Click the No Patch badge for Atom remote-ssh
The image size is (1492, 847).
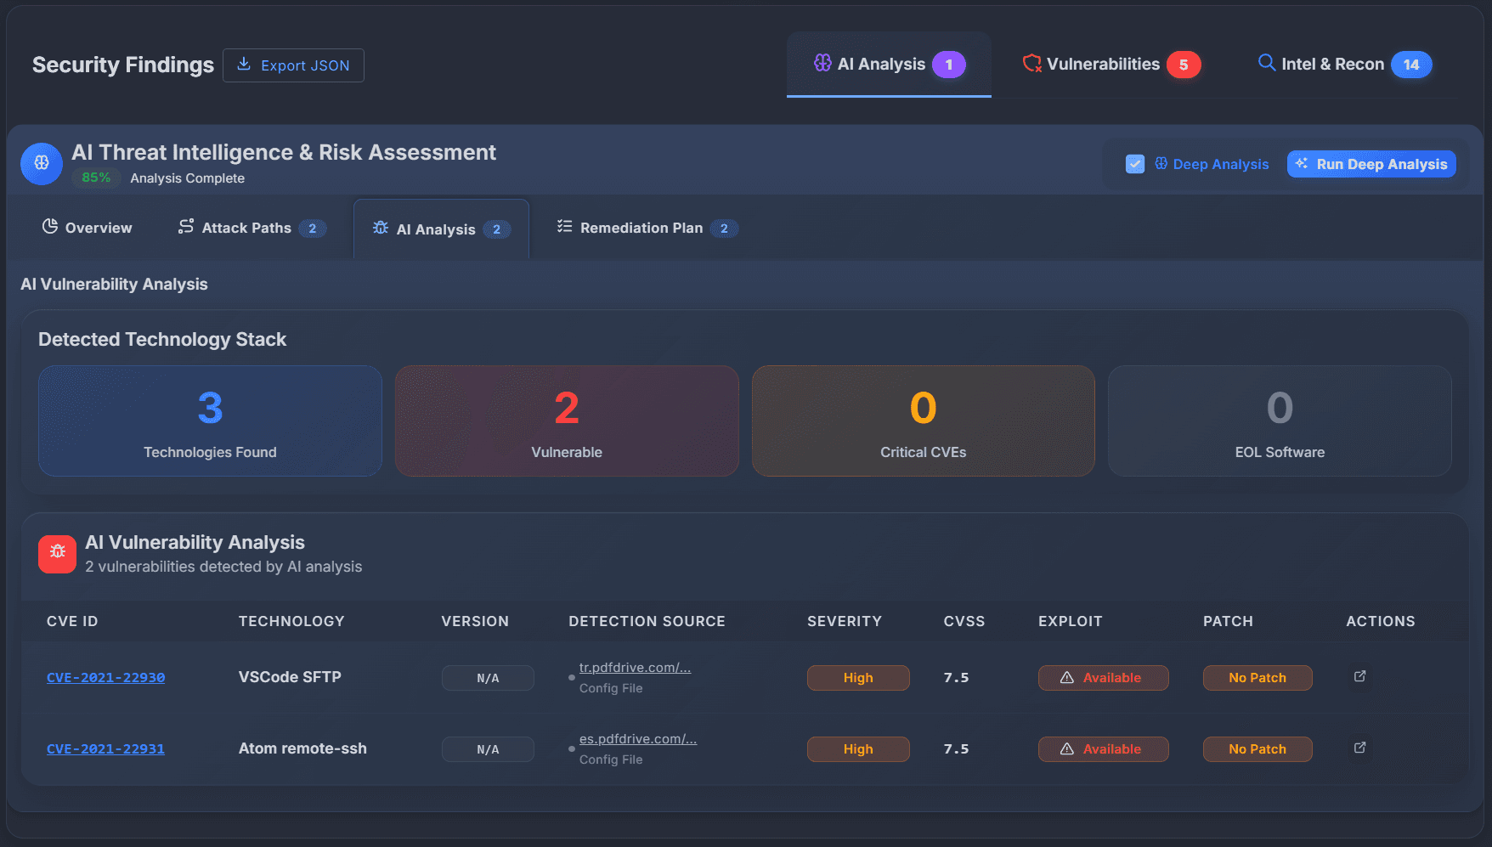[1257, 748]
